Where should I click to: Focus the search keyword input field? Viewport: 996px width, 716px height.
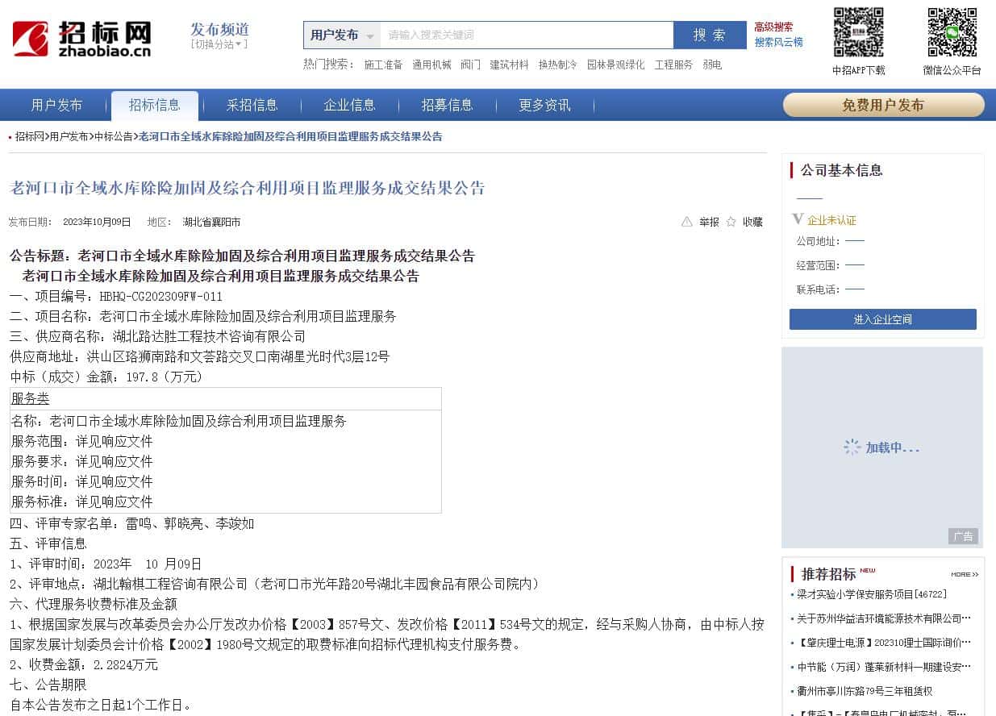(x=526, y=35)
